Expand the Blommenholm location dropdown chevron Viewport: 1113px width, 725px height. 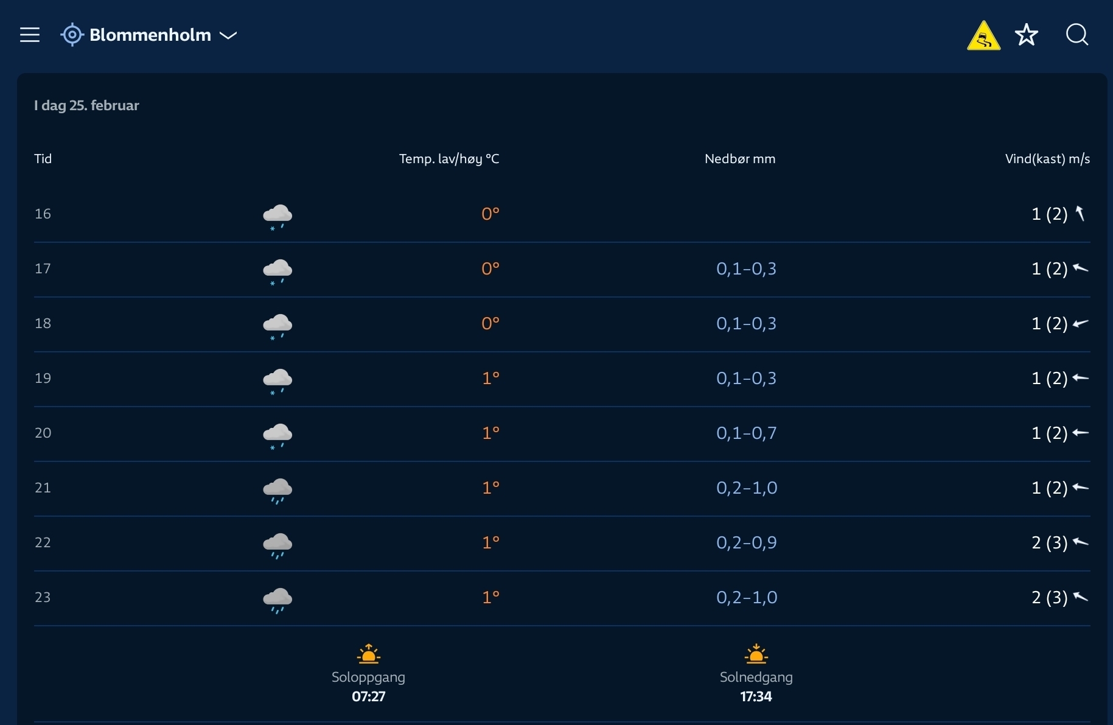[228, 35]
